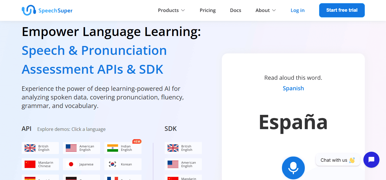Click the American flag in API list
386x180 pixels.
pos(71,148)
